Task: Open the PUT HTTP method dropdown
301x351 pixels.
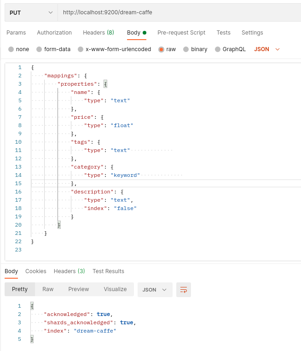Action: click(31, 12)
